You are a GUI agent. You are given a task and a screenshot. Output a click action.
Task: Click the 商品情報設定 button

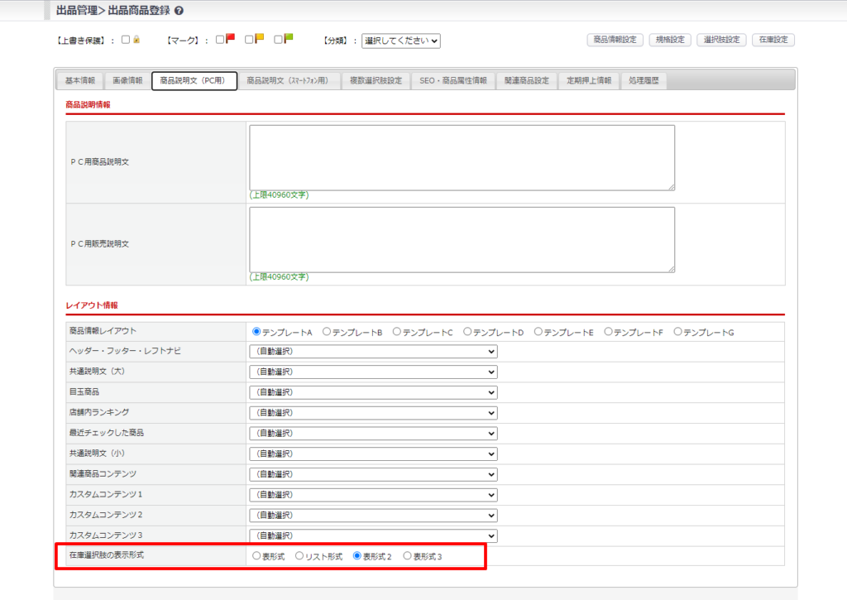pyautogui.click(x=615, y=40)
